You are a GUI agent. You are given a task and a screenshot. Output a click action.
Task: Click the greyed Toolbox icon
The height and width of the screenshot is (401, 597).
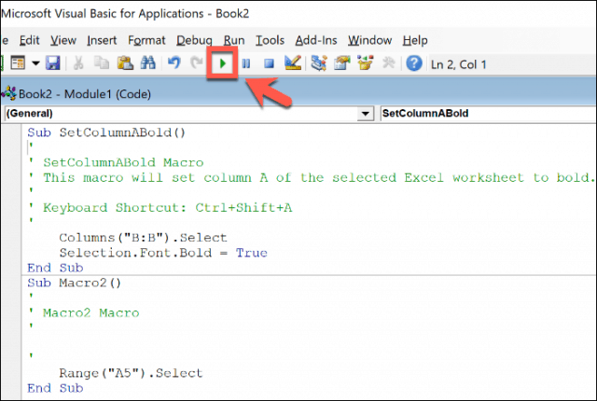point(388,63)
